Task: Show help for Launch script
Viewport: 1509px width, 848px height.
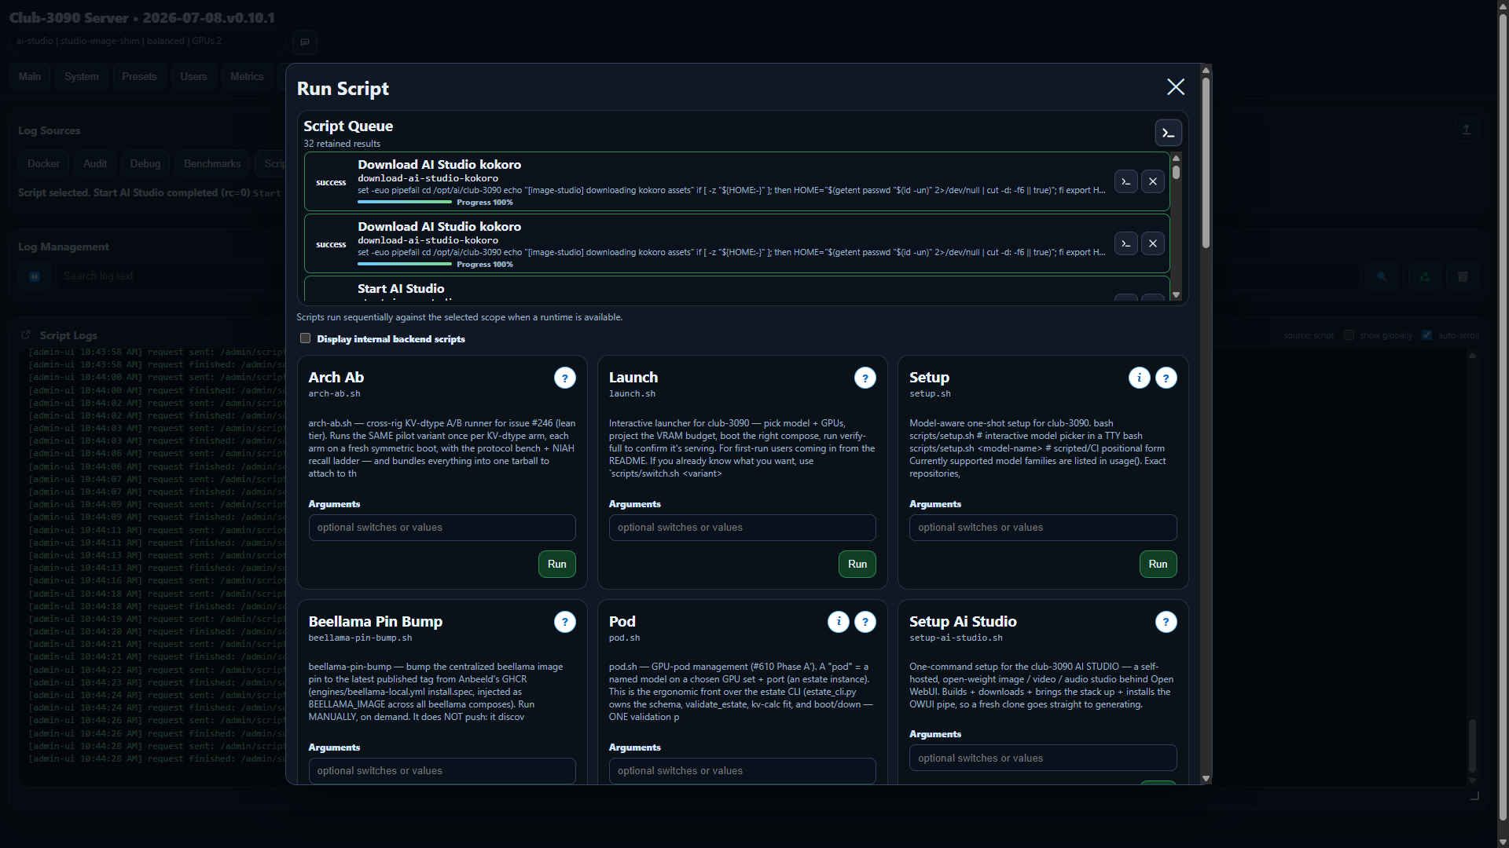Action: click(x=865, y=378)
